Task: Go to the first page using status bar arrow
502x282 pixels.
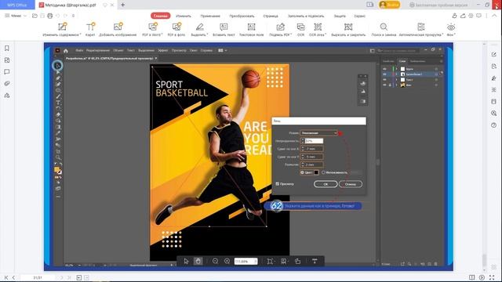Action: pyautogui.click(x=6, y=277)
